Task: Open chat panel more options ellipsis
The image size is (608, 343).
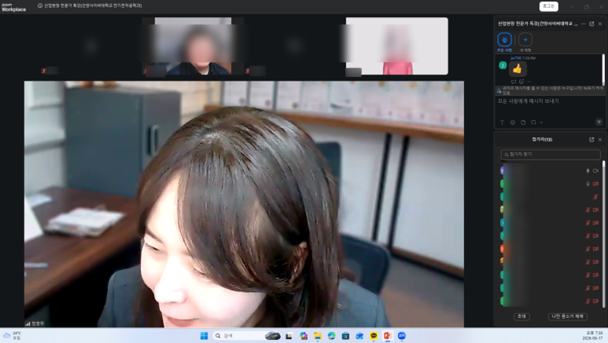Action: (x=583, y=24)
